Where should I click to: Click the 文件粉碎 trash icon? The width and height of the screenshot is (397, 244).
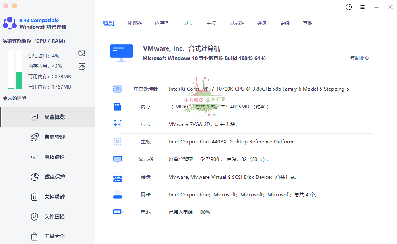35,197
